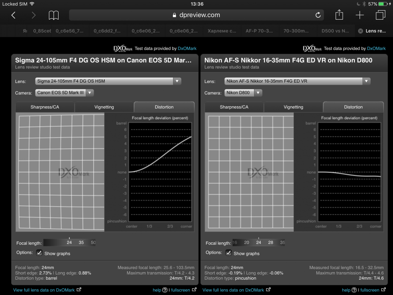Screen dimensions: 393x295
Task: Switch to Vignetting tab in Nikon panel
Action: [x=293, y=107]
